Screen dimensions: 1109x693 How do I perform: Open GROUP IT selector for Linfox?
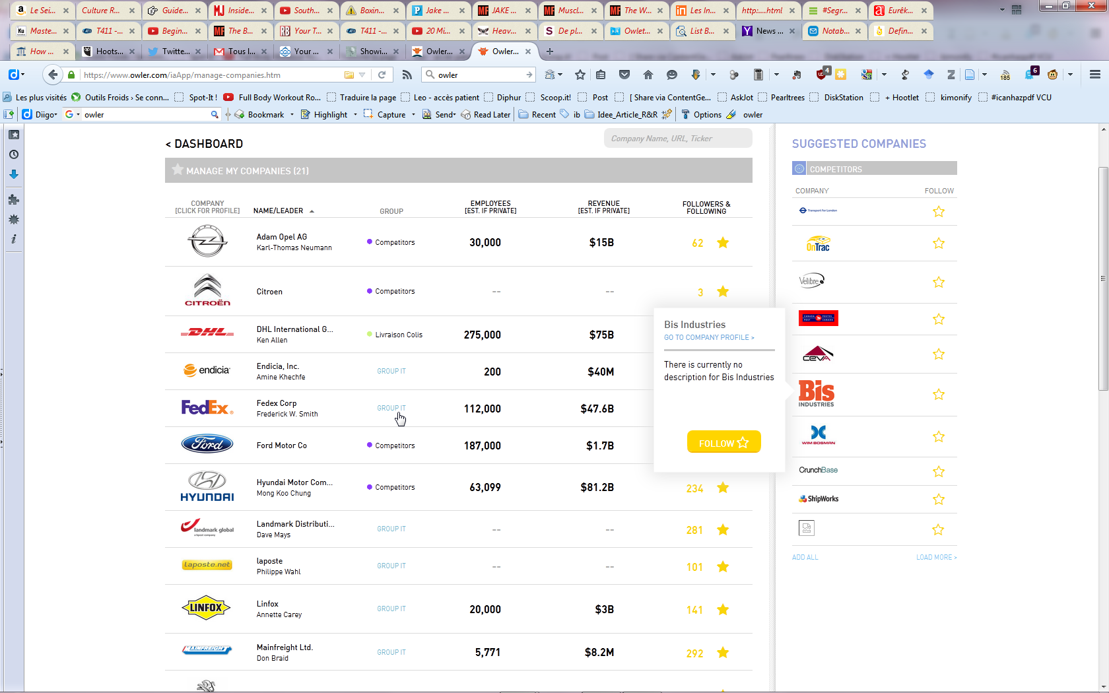click(391, 609)
